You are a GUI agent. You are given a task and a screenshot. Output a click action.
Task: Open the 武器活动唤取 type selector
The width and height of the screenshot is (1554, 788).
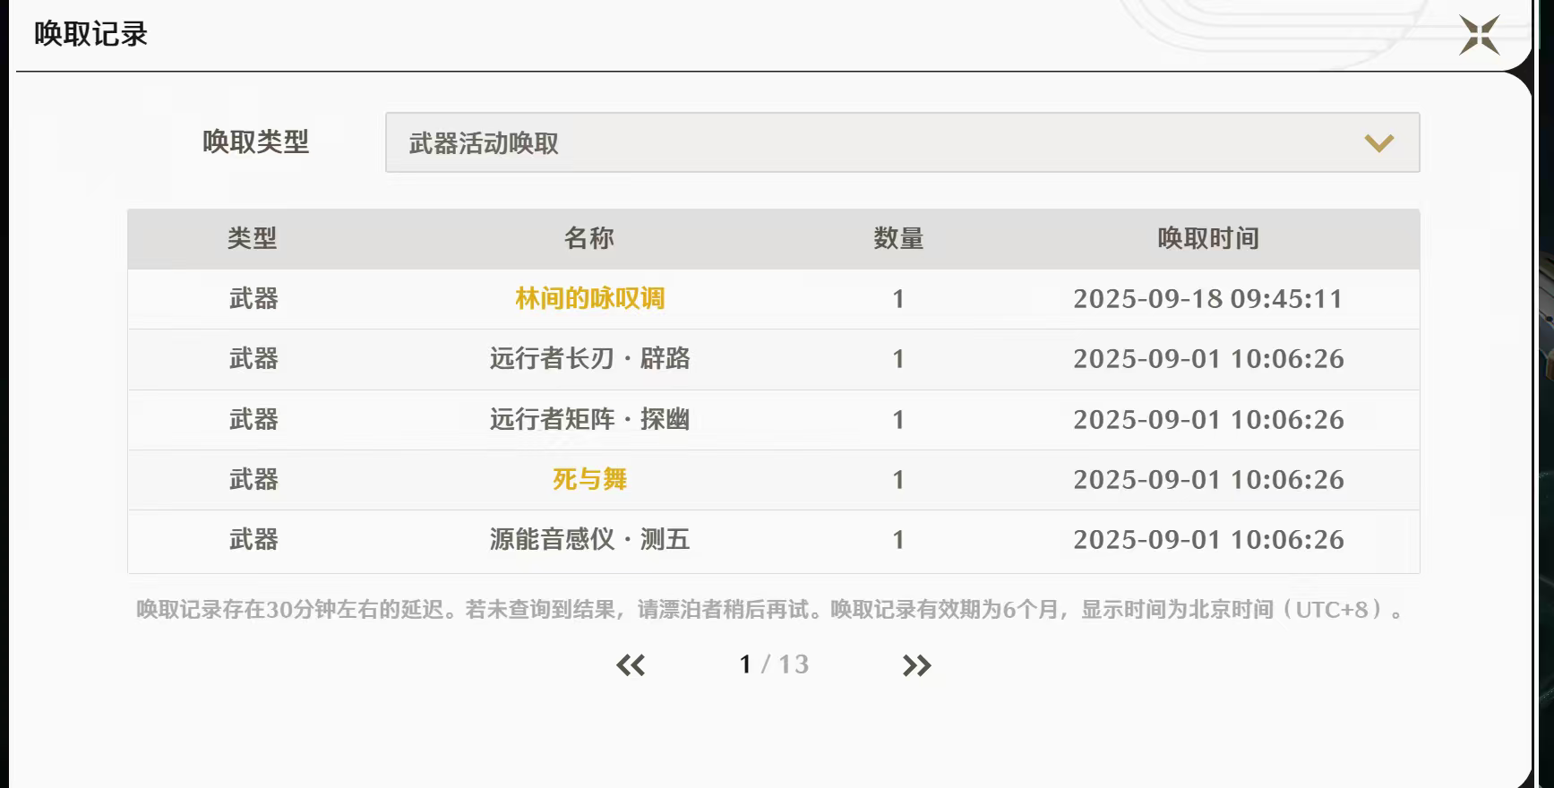click(901, 142)
